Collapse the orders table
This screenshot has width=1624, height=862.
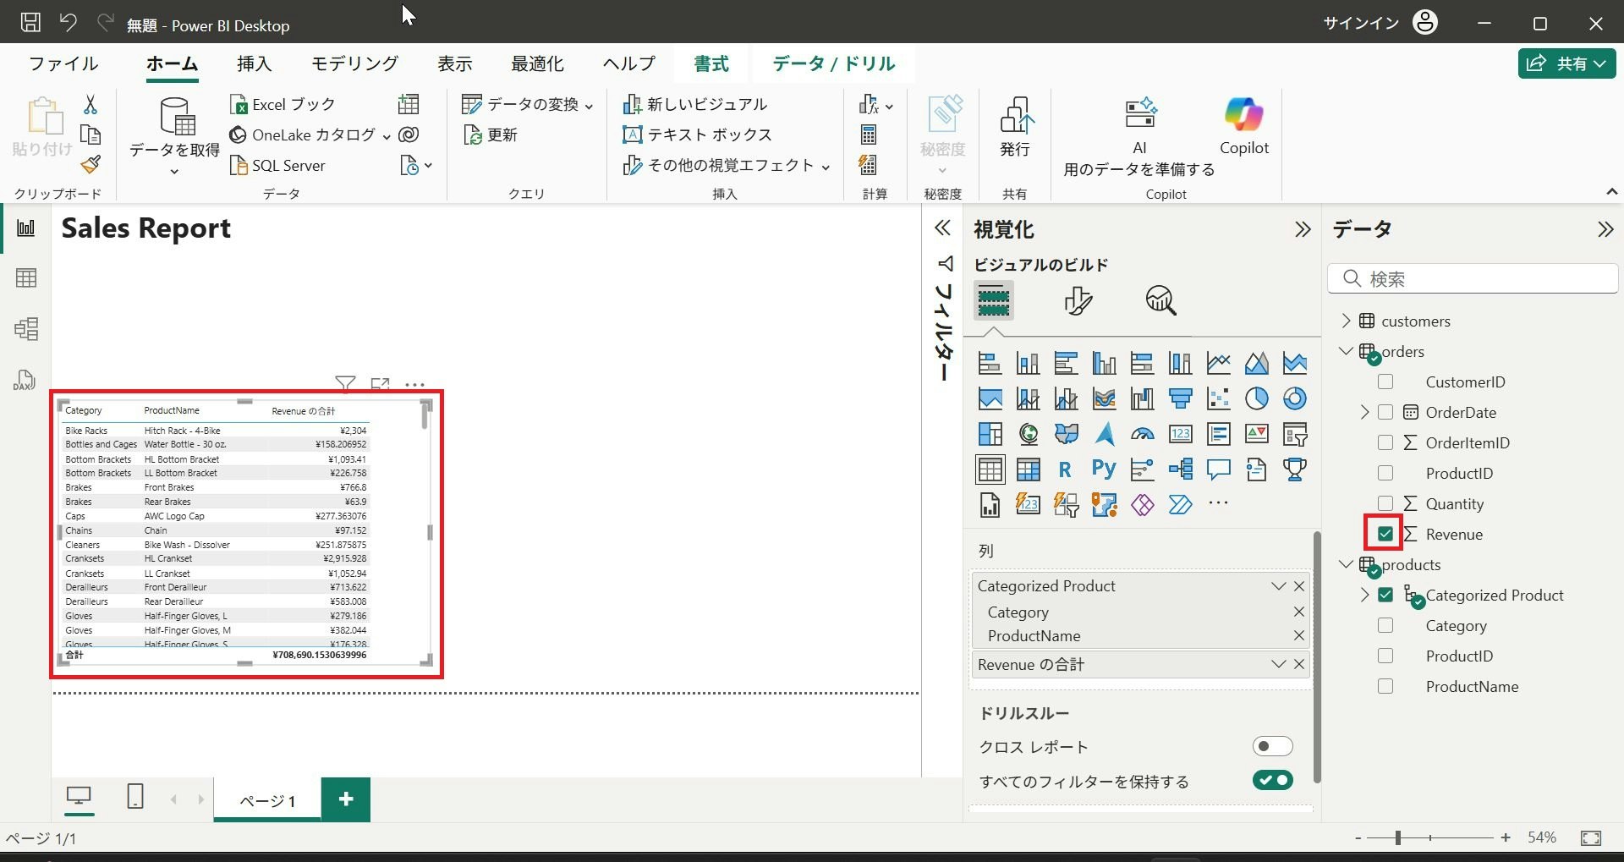click(1346, 351)
